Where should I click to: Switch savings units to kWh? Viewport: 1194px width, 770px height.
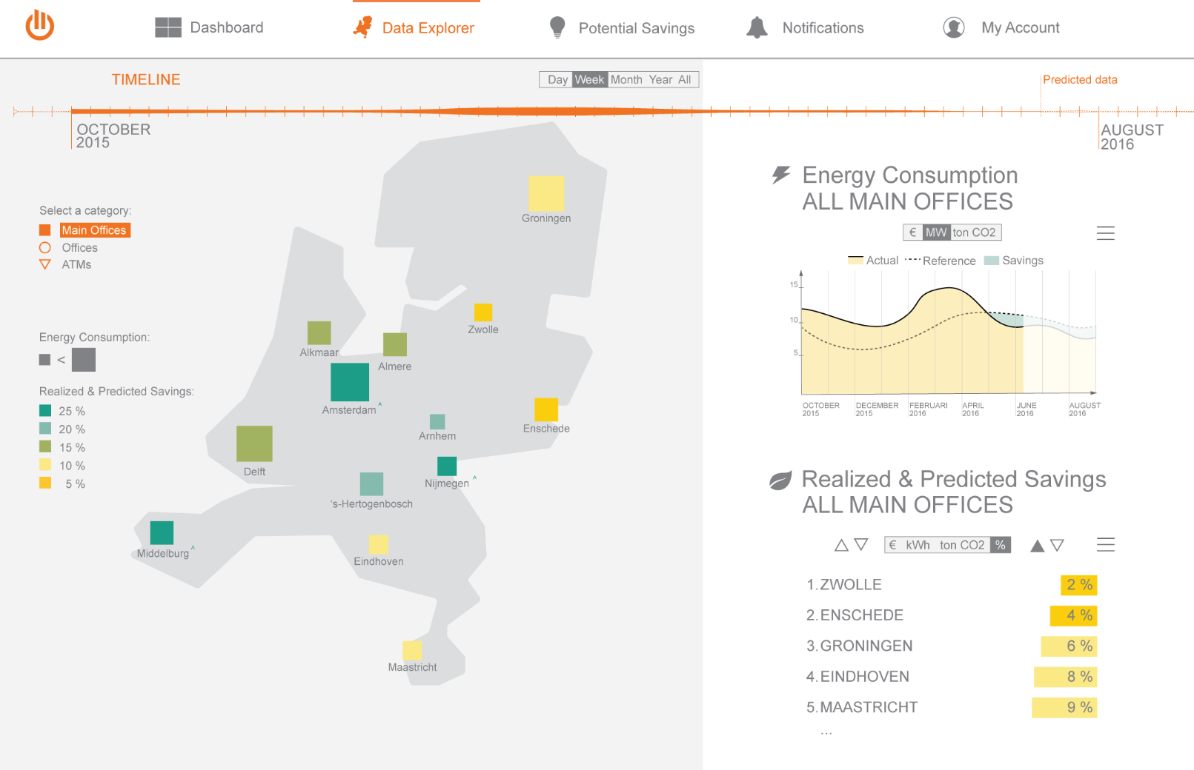[918, 545]
